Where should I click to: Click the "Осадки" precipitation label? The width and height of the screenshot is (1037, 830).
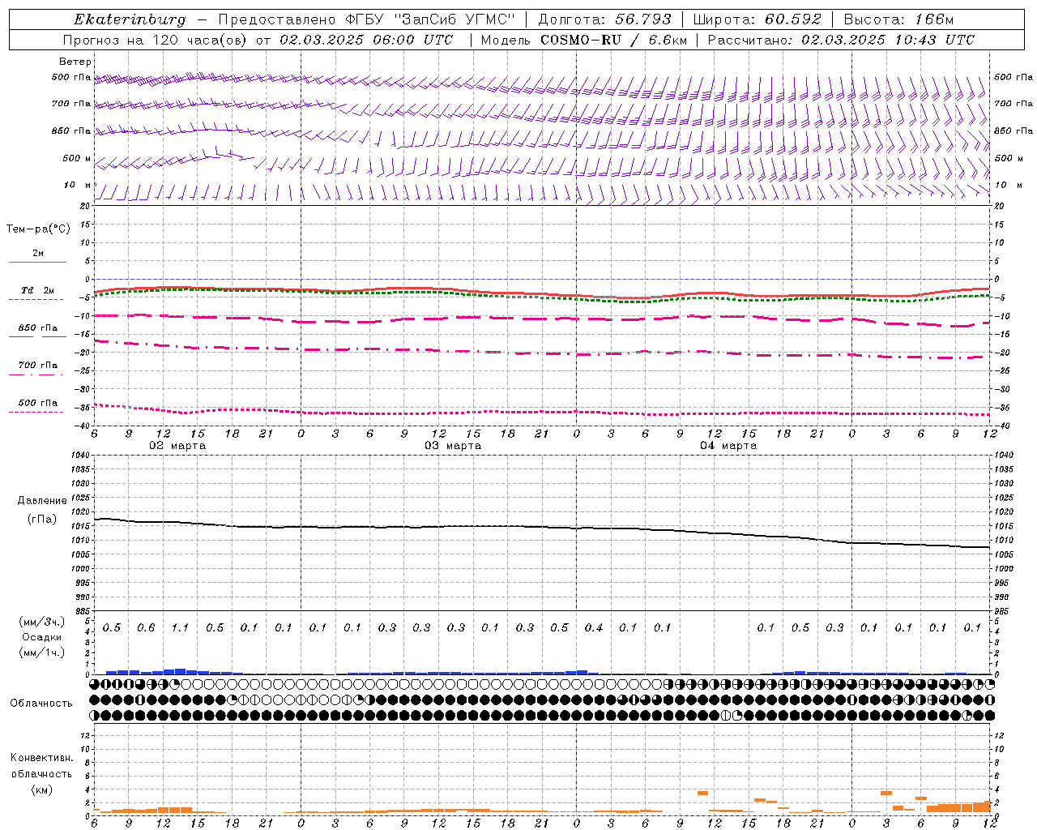click(41, 637)
